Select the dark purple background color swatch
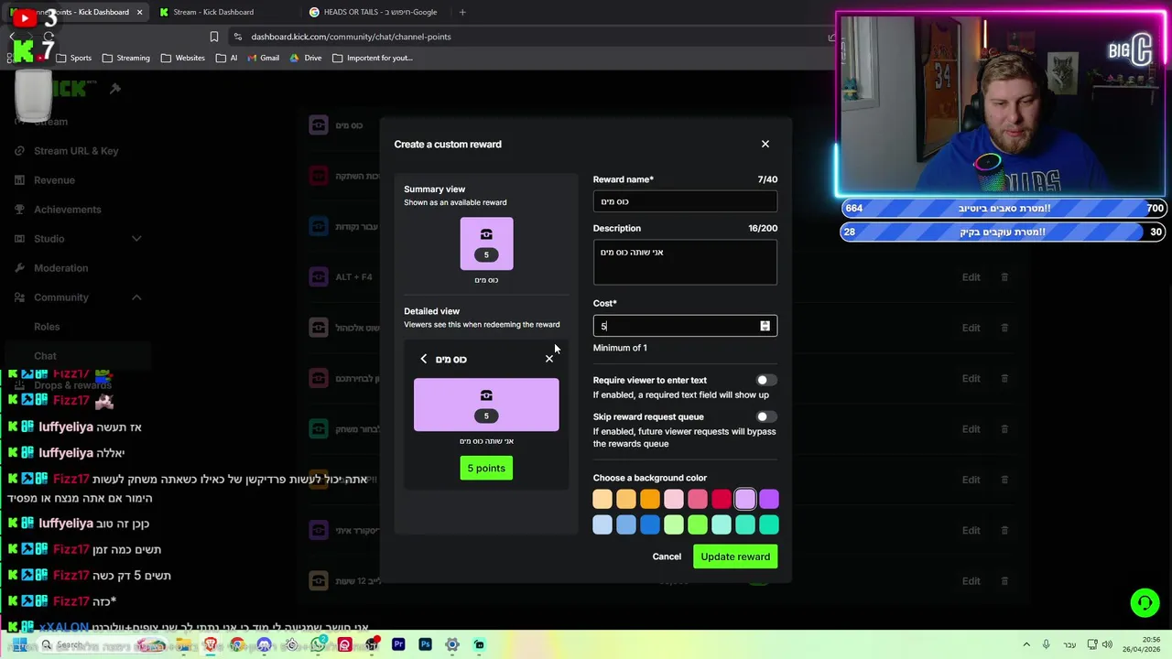The width and height of the screenshot is (1172, 659). (769, 499)
